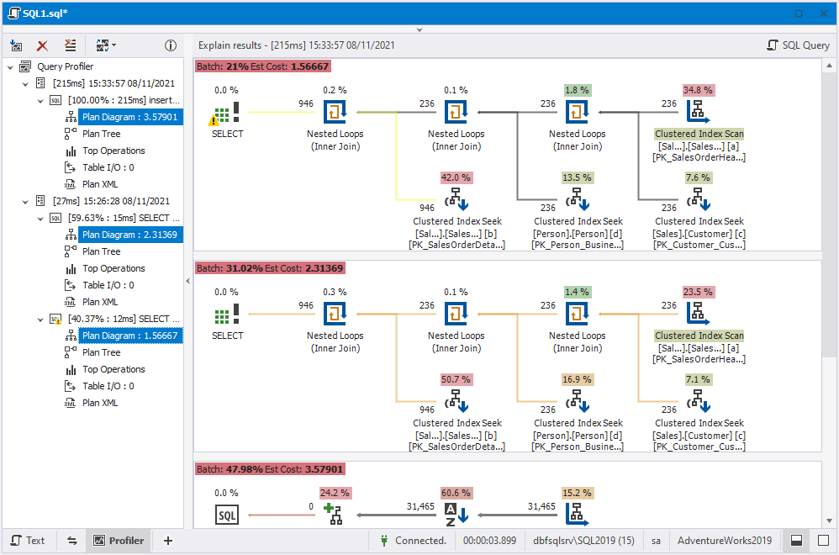This screenshot has width=839, height=555.
Task: Toggle the full document view icon
Action: pos(821,541)
